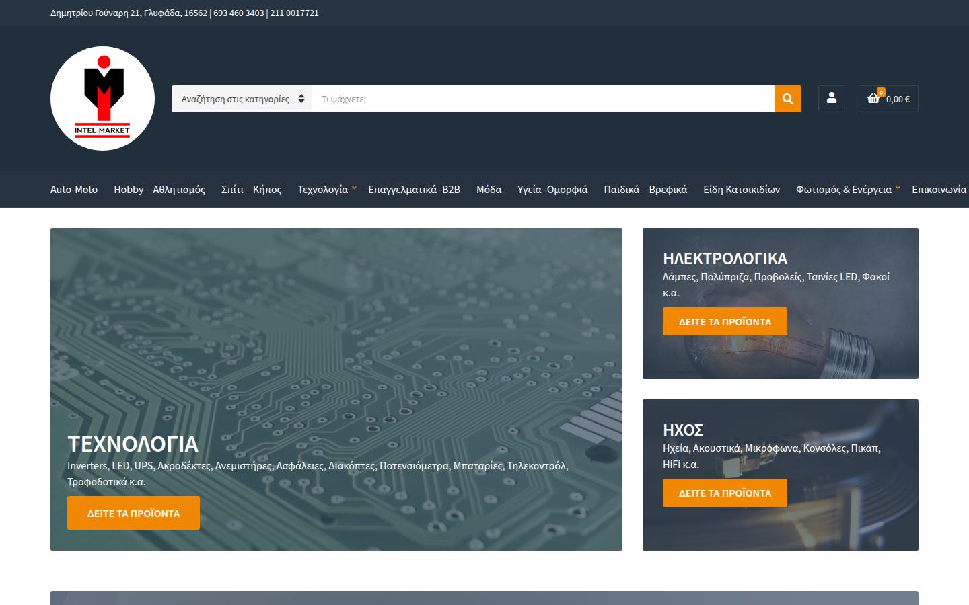Open the Επικοινωνία menu item
969x605 pixels.
click(x=939, y=190)
